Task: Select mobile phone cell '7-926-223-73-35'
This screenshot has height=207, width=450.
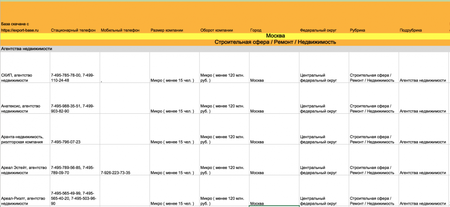Action: pyautogui.click(x=125, y=160)
